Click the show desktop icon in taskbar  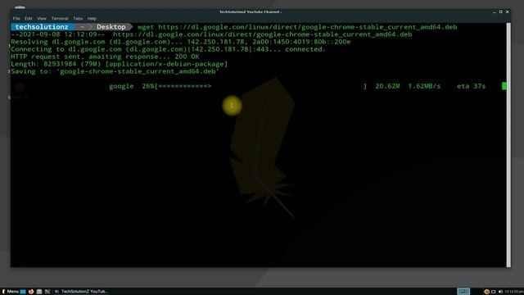click(23, 292)
